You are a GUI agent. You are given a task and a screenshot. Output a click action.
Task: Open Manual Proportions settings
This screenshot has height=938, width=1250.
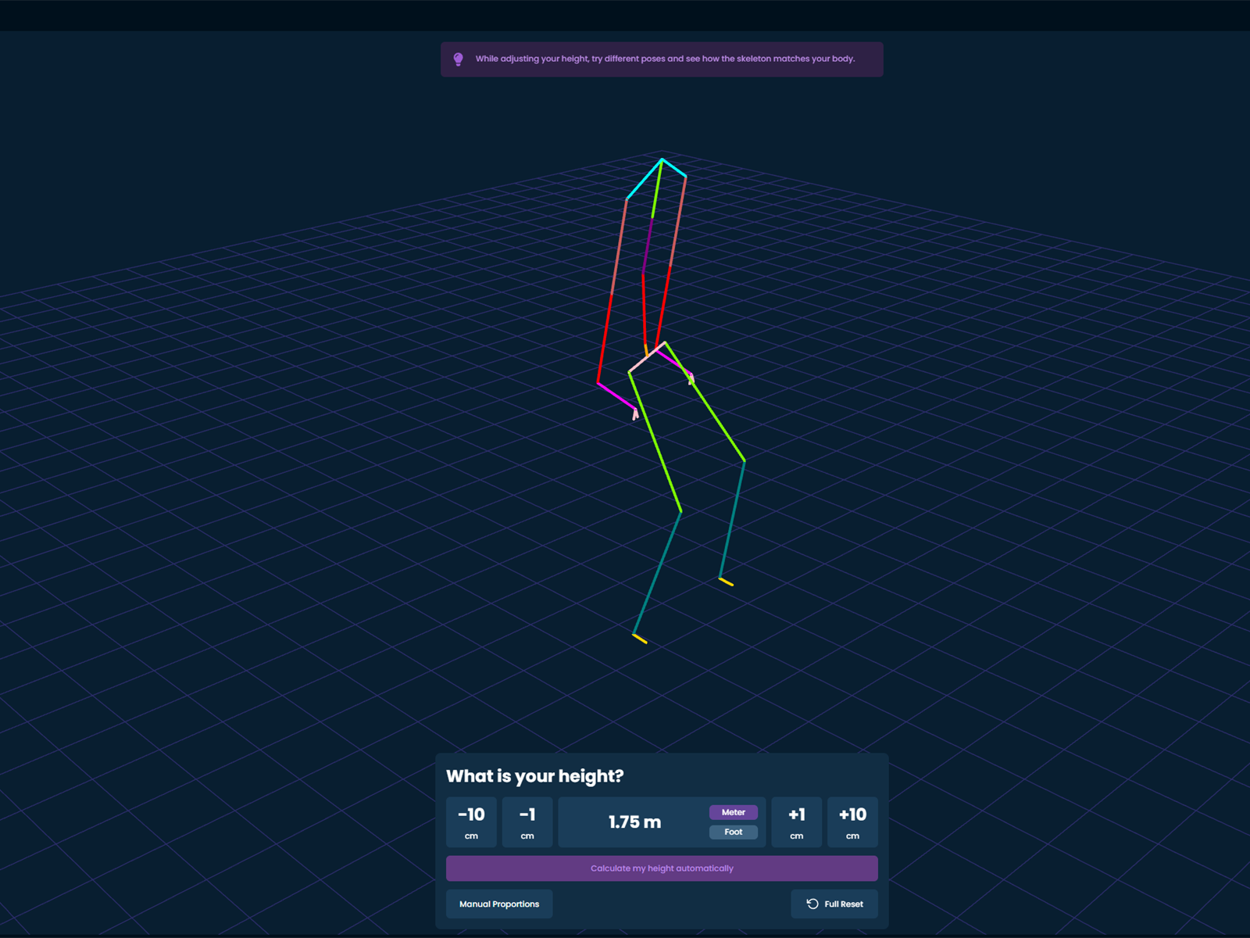click(499, 904)
